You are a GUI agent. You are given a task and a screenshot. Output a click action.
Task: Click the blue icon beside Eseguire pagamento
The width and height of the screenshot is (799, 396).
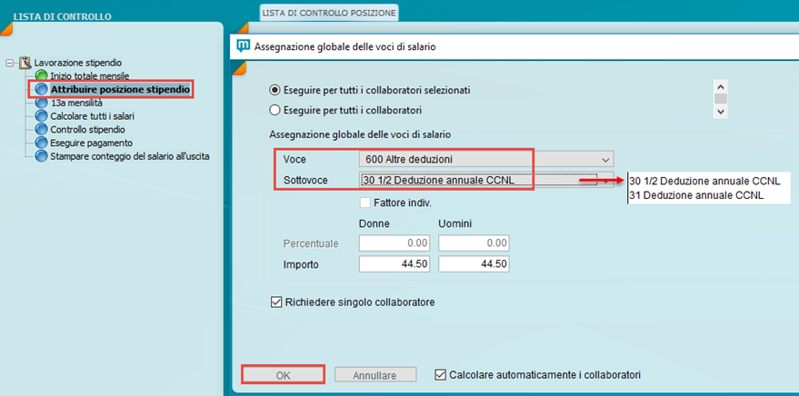coord(41,143)
